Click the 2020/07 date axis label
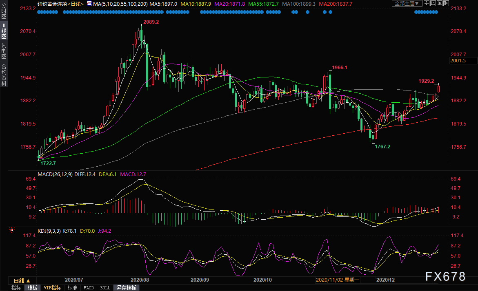 74,280
